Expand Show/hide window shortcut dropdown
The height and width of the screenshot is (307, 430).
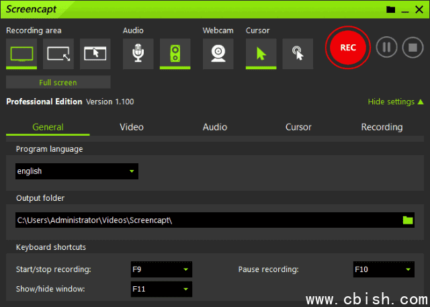(x=161, y=290)
